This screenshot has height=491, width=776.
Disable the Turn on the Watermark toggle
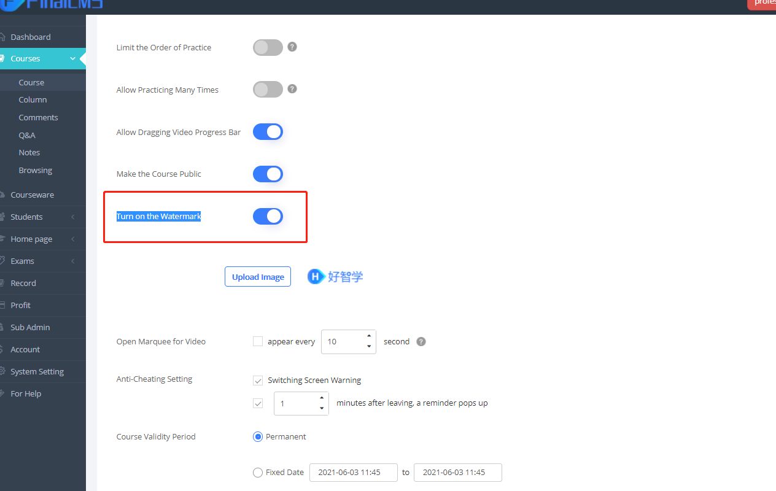pyautogui.click(x=268, y=216)
